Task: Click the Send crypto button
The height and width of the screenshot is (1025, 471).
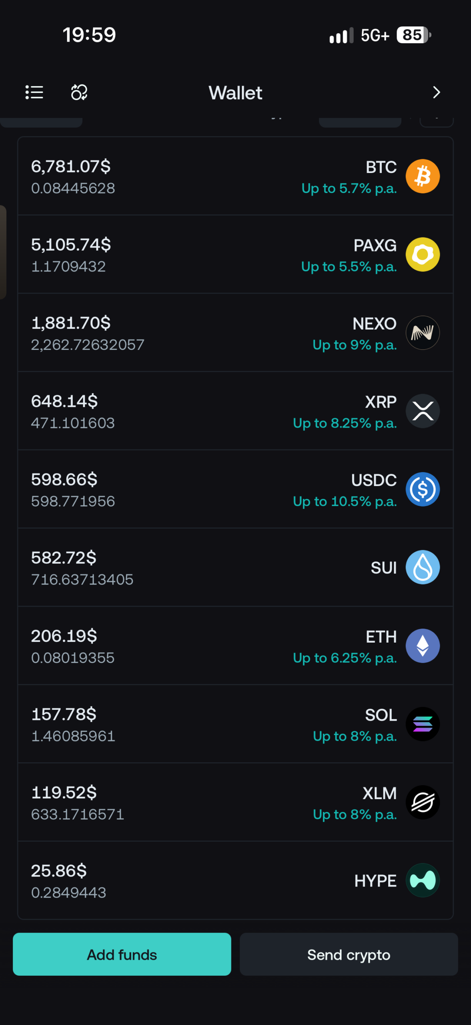Action: click(x=349, y=955)
